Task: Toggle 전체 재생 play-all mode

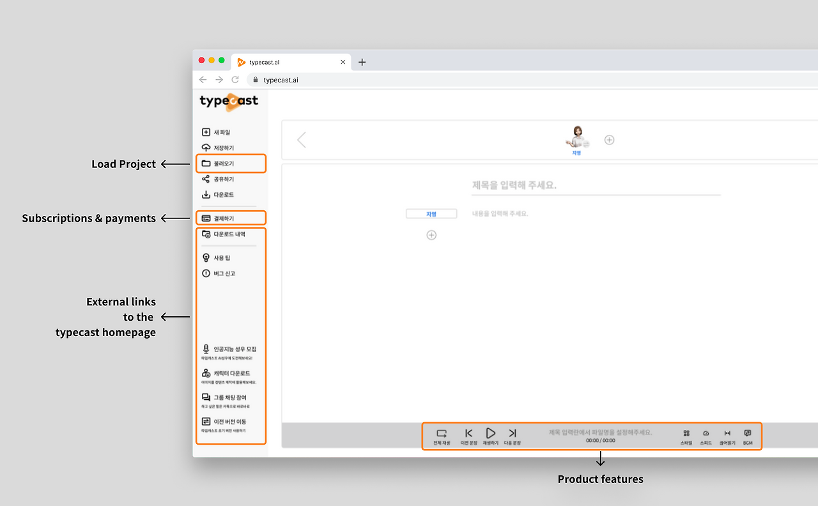Action: (442, 437)
